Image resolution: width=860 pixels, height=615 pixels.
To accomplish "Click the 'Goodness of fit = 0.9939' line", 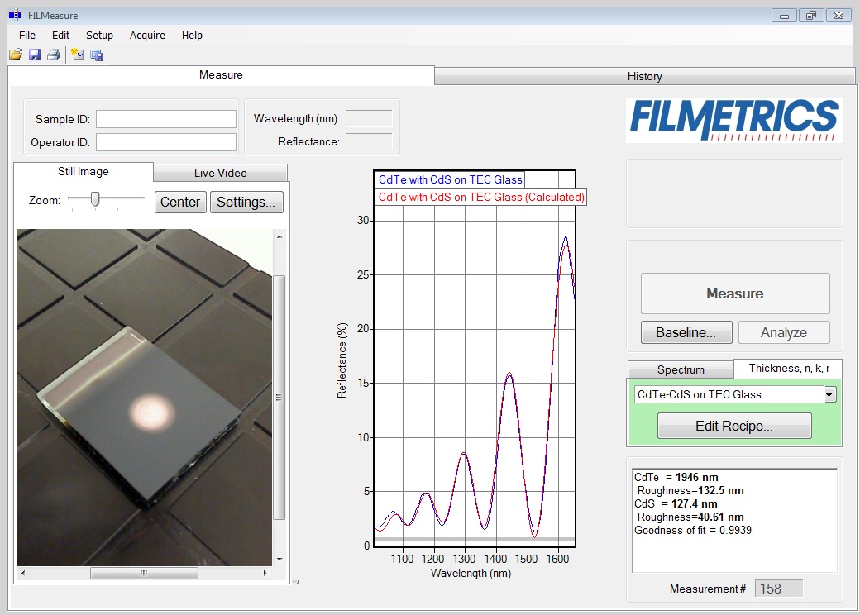I will coord(693,530).
